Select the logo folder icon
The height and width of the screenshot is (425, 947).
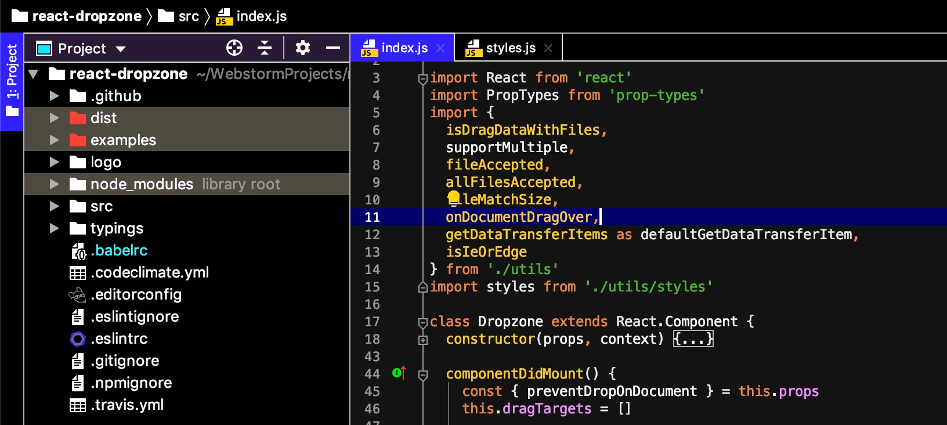tap(78, 162)
